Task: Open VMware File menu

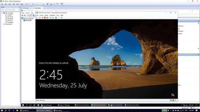Action: tap(2, 4)
